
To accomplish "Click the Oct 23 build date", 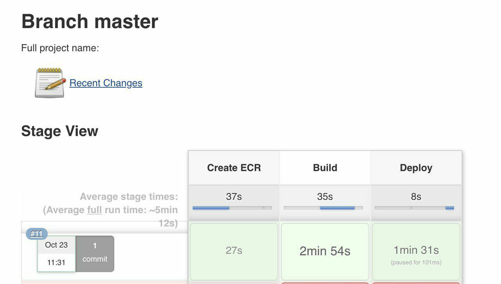I will pyautogui.click(x=56, y=245).
